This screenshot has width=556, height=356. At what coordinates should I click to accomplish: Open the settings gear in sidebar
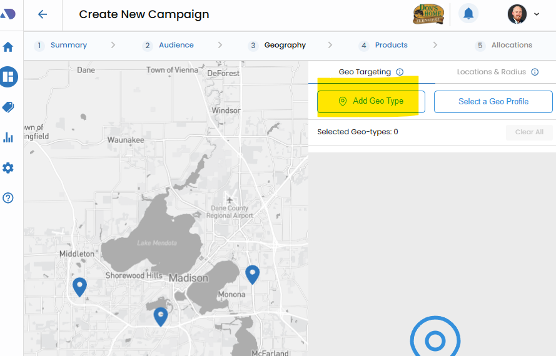click(9, 168)
